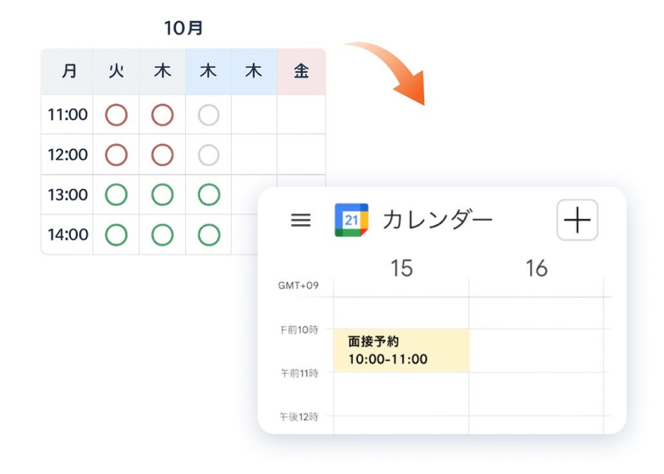Select the 火 column header
This screenshot has width=664, height=474.
coord(117,71)
